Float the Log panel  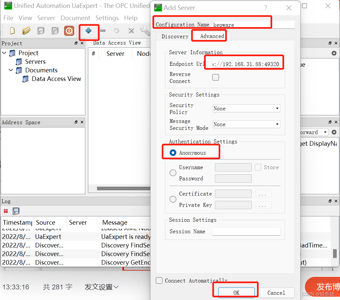tap(330, 201)
